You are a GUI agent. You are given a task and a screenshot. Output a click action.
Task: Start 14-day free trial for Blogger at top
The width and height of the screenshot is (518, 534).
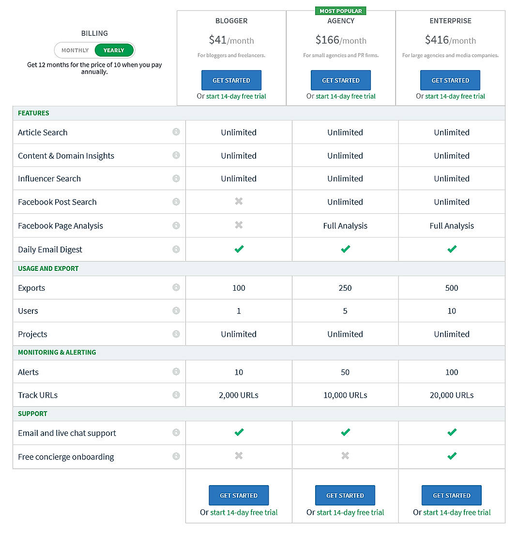(x=236, y=96)
